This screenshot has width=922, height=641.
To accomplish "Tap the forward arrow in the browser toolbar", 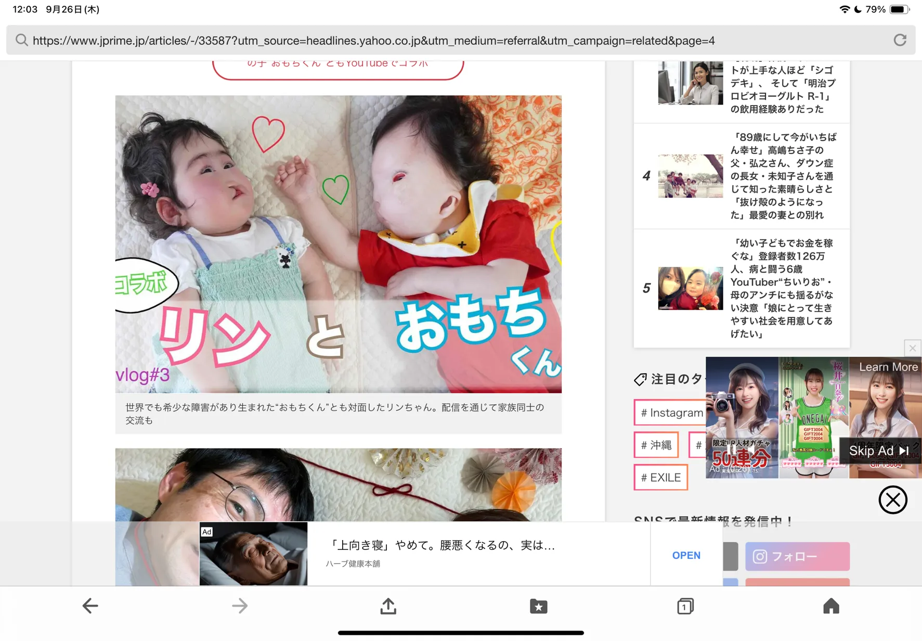I will (240, 606).
